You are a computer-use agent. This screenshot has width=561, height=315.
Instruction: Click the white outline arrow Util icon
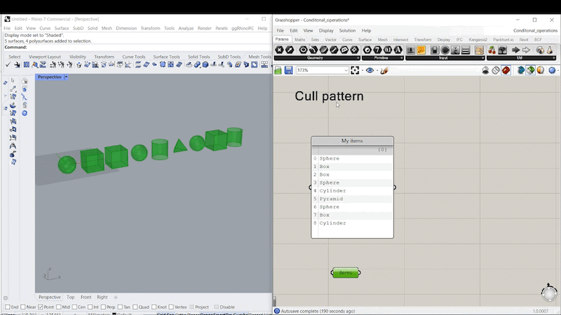526,50
